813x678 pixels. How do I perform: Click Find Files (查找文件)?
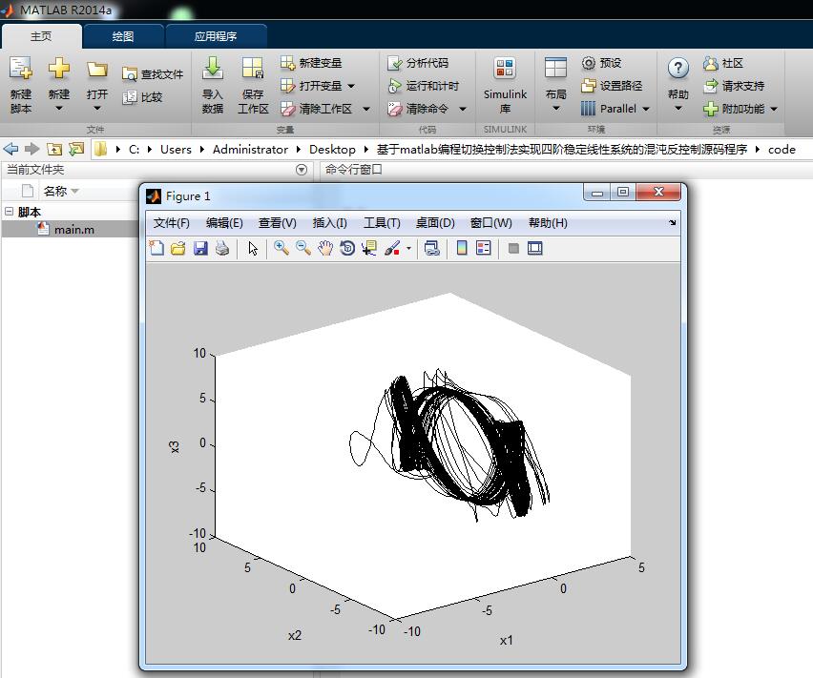[153, 74]
